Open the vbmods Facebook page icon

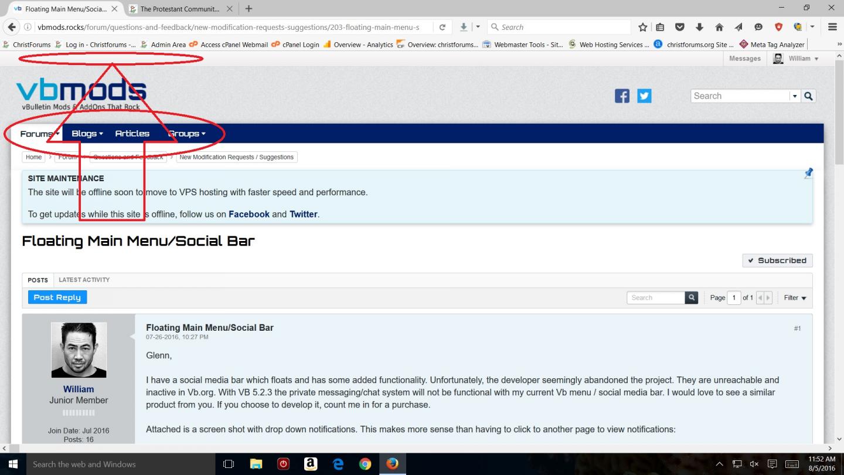point(622,96)
